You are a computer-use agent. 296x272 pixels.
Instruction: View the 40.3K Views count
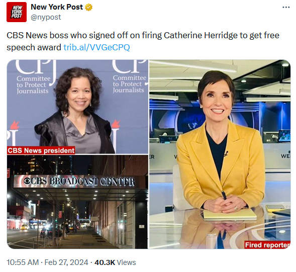pos(115,262)
